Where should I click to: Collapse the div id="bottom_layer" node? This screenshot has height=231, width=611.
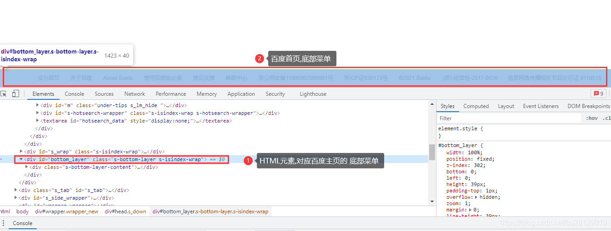tap(21, 159)
